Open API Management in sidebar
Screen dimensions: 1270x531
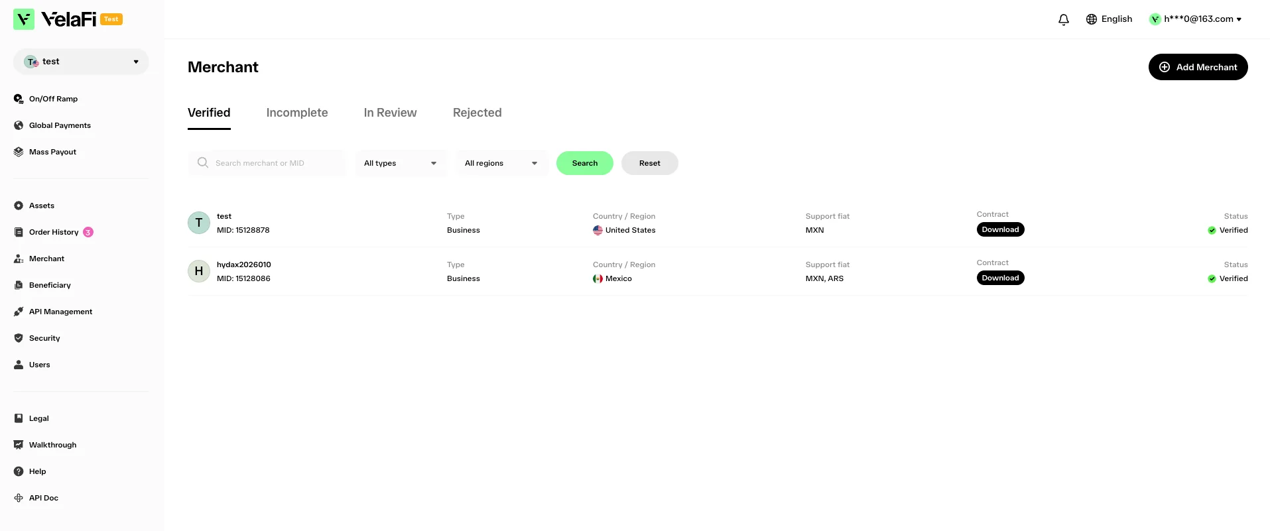pos(60,312)
